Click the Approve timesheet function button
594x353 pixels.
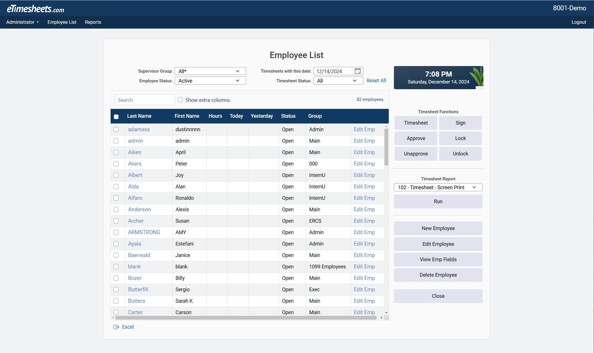click(x=416, y=138)
